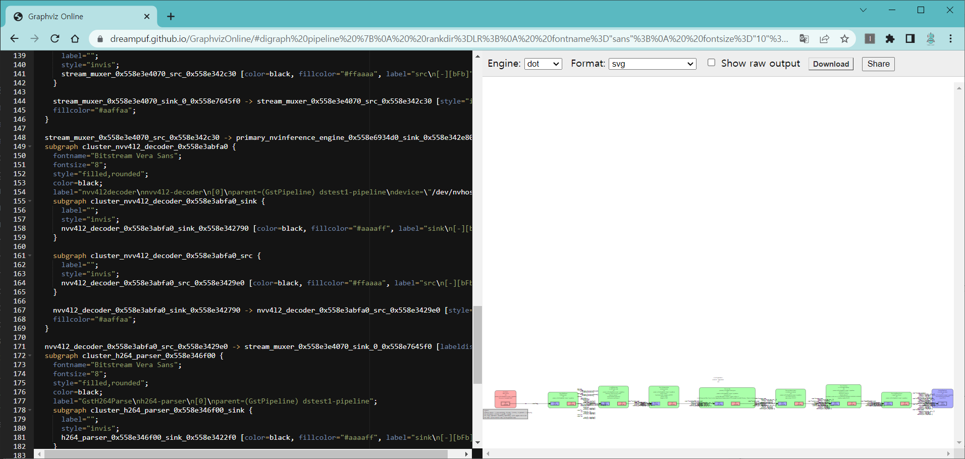This screenshot has height=459, width=965.
Task: Click the Download button
Action: tap(831, 64)
